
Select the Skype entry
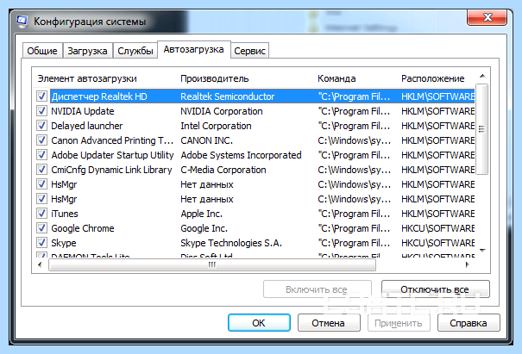point(64,243)
